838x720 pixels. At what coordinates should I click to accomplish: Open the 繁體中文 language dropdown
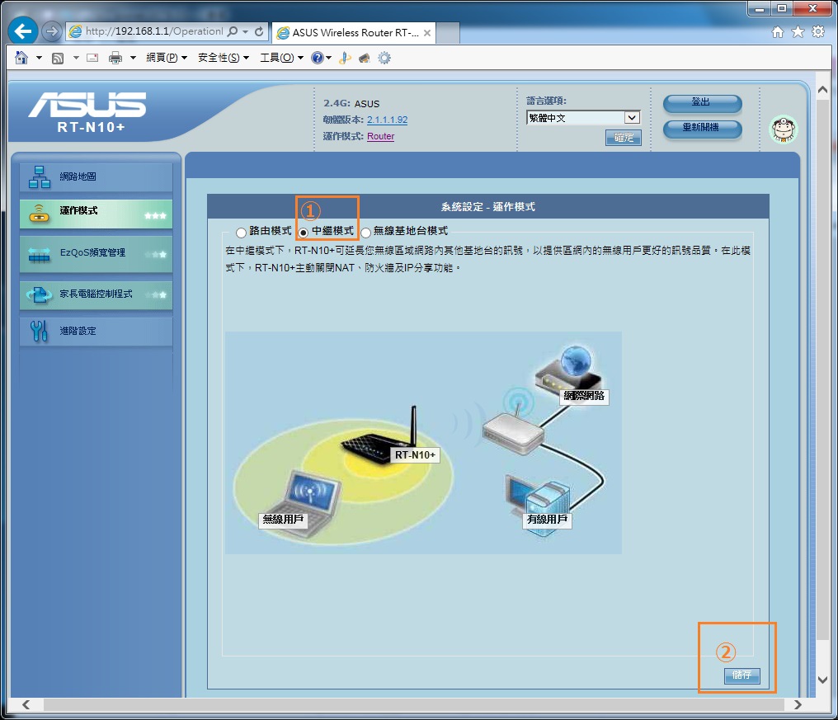[x=583, y=118]
